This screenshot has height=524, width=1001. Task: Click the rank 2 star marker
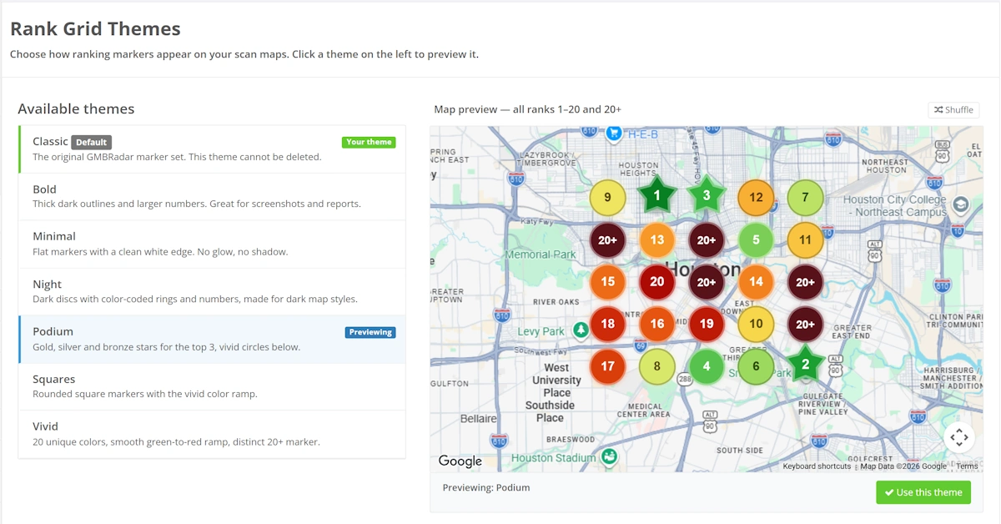(x=805, y=365)
